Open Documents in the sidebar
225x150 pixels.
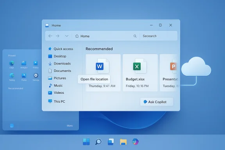point(60,71)
